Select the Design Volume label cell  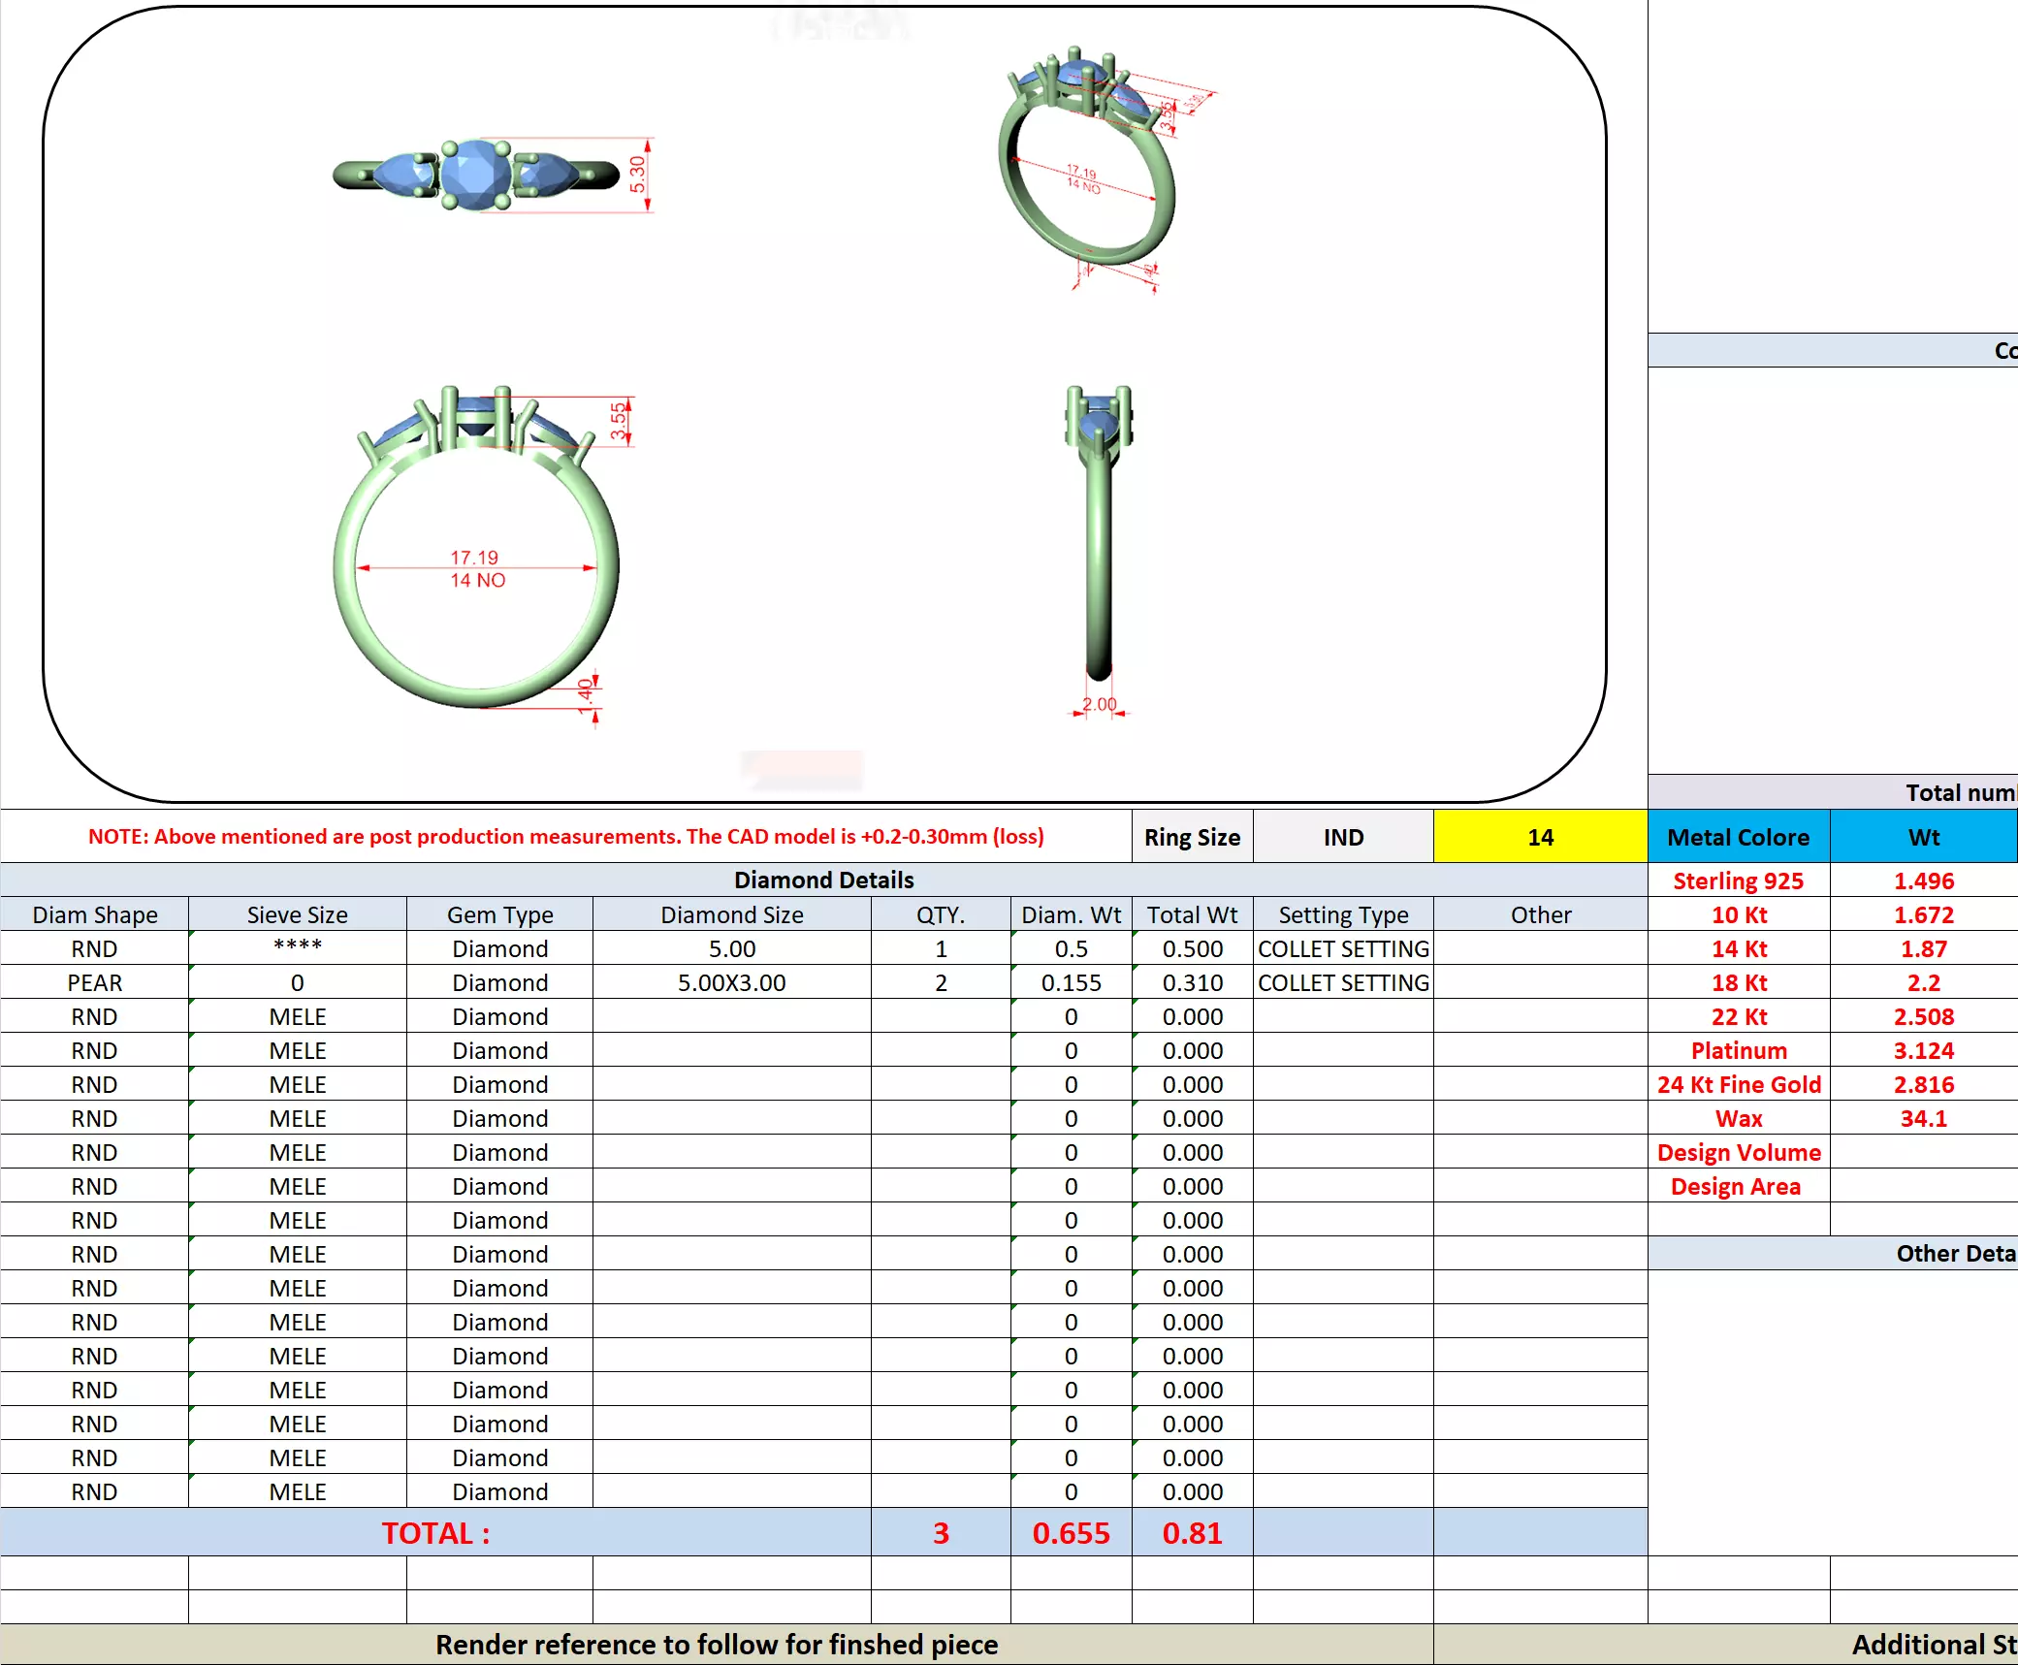[1738, 1152]
